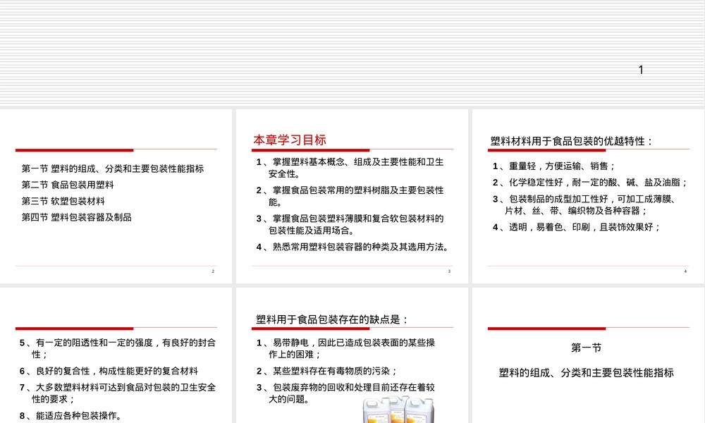
Task: Click the line 第二节 食品包装用塑料
Action: [68, 185]
